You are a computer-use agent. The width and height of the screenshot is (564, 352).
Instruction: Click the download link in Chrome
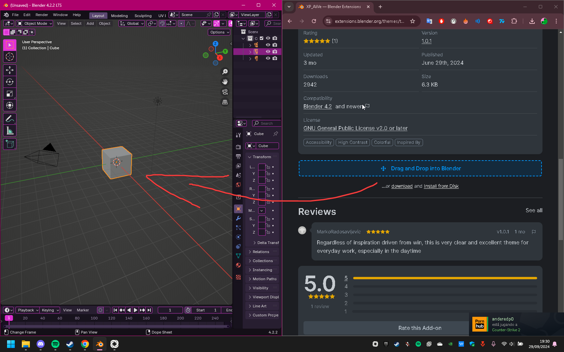click(402, 186)
